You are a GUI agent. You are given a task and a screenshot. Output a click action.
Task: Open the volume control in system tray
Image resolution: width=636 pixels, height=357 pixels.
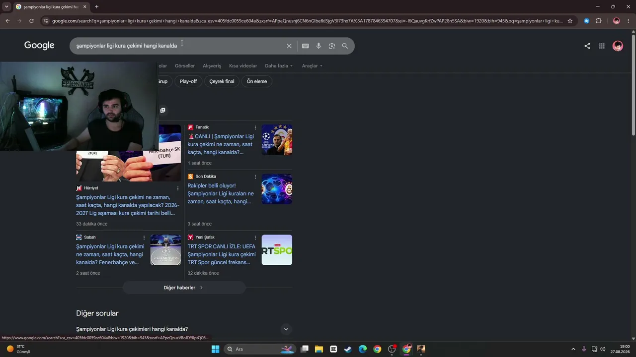(x=603, y=349)
